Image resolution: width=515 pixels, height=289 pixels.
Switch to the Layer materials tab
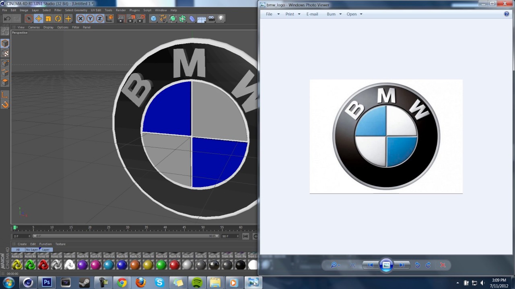tap(46, 250)
